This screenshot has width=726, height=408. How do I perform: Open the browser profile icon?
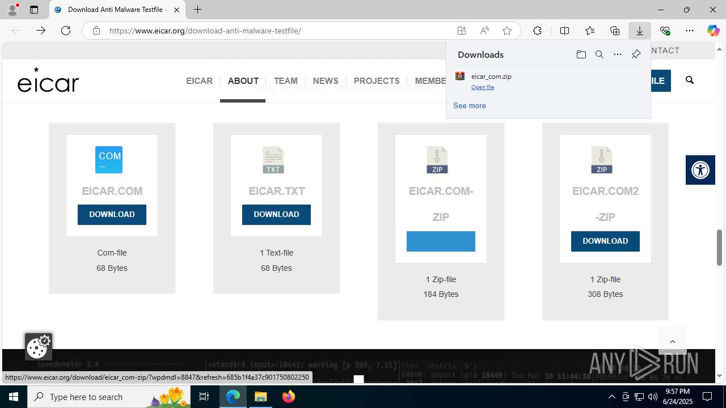(x=12, y=10)
